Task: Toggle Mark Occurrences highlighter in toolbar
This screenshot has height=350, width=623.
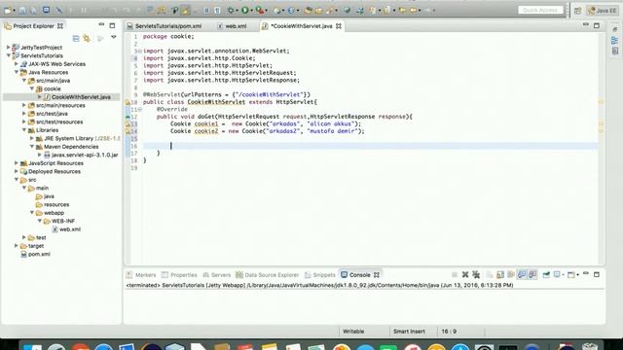Action: (185, 11)
